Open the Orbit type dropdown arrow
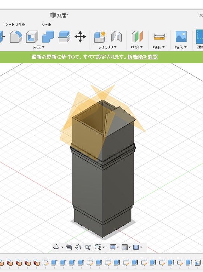Viewport: 203px width, 272px height. tap(62, 247)
